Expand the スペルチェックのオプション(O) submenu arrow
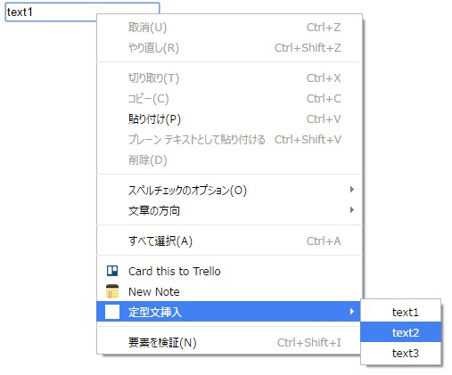 [352, 190]
